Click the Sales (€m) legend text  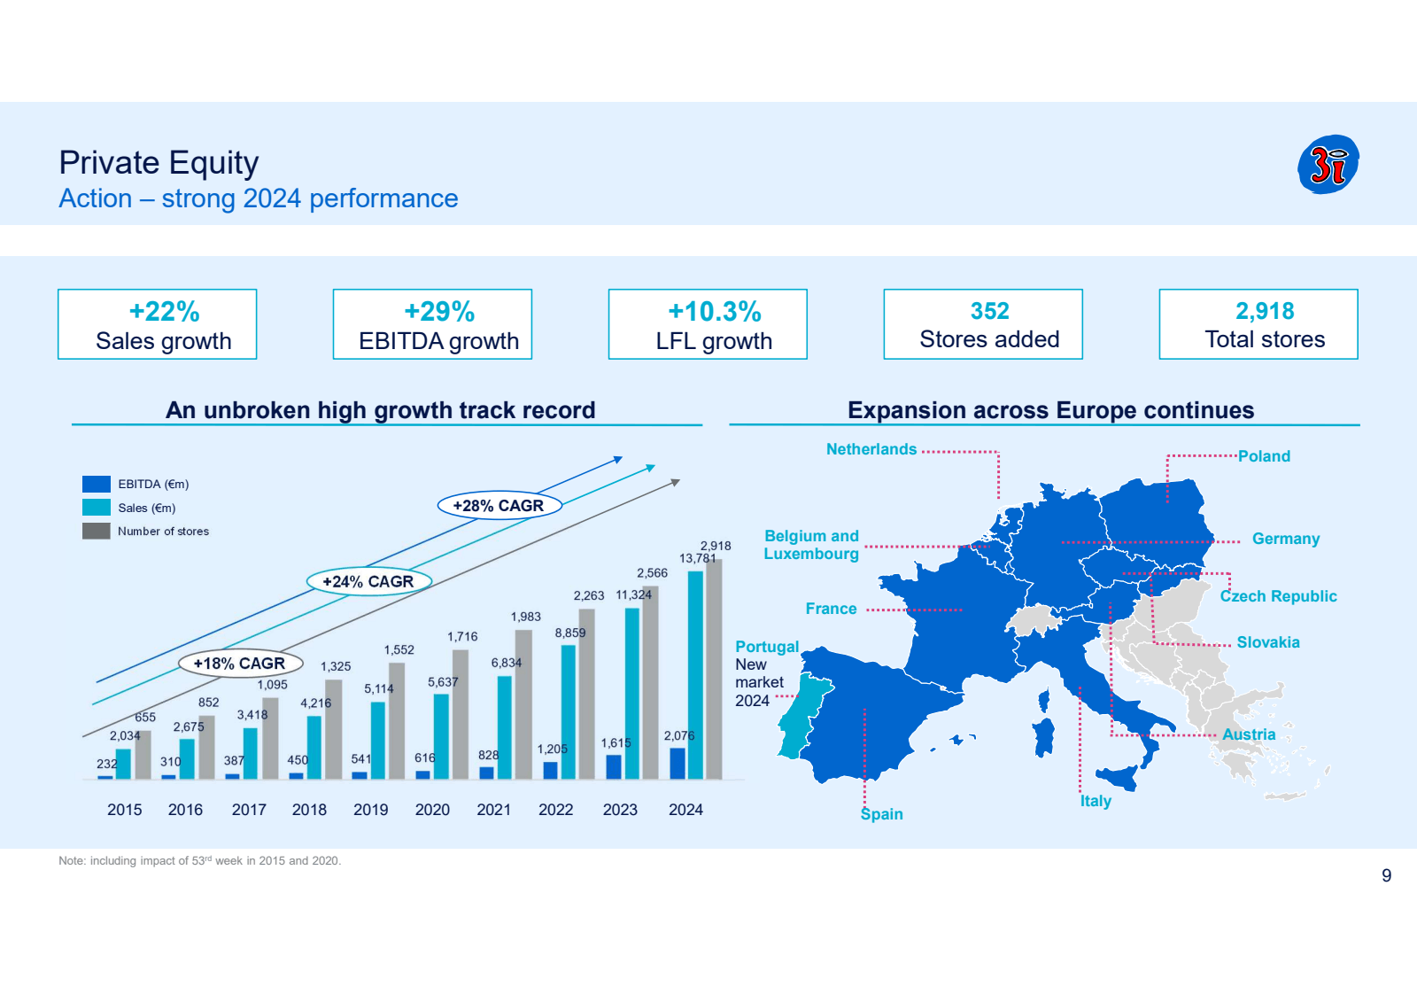pyautogui.click(x=147, y=508)
